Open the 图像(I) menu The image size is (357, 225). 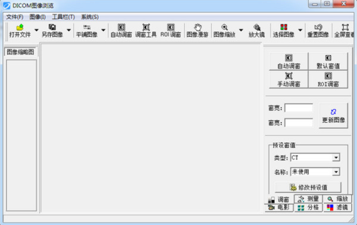pos(37,17)
